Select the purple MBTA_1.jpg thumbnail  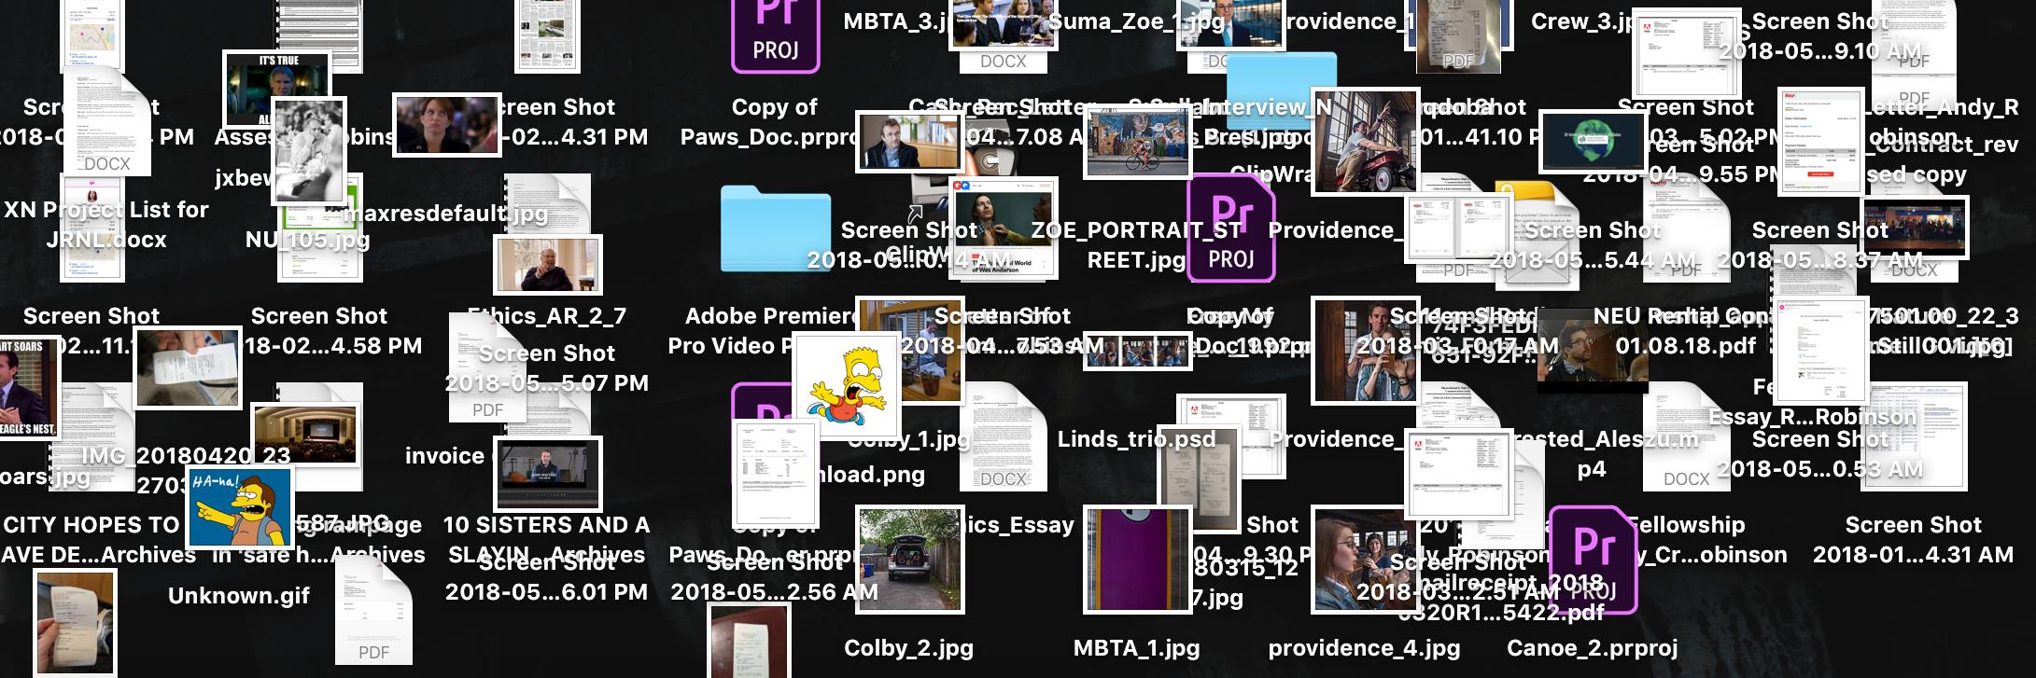(x=1138, y=560)
